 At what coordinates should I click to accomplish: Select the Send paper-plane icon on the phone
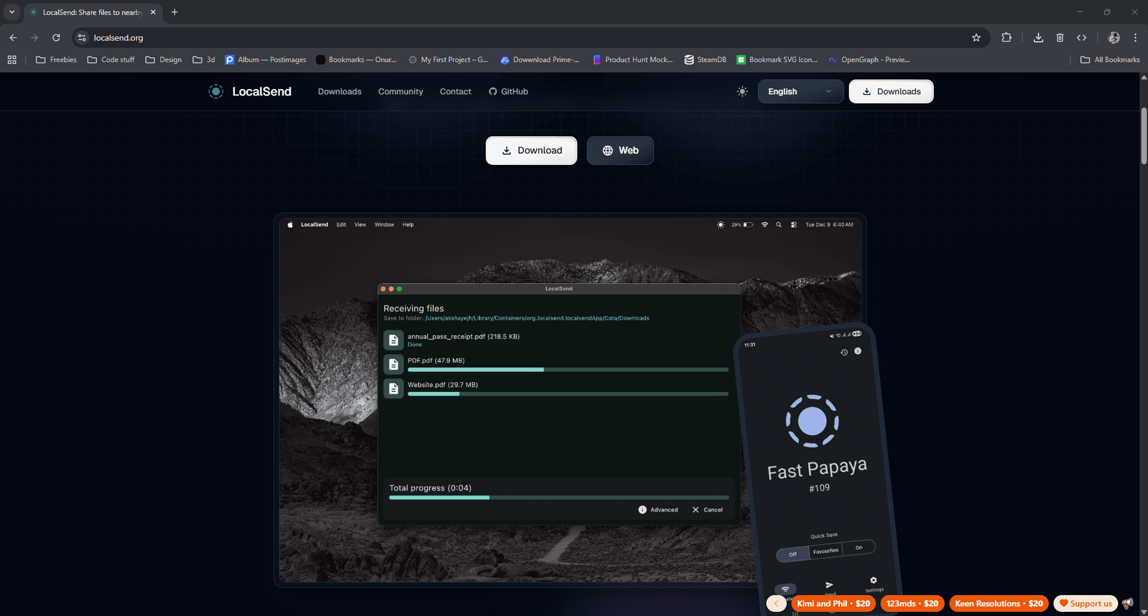pos(830,584)
